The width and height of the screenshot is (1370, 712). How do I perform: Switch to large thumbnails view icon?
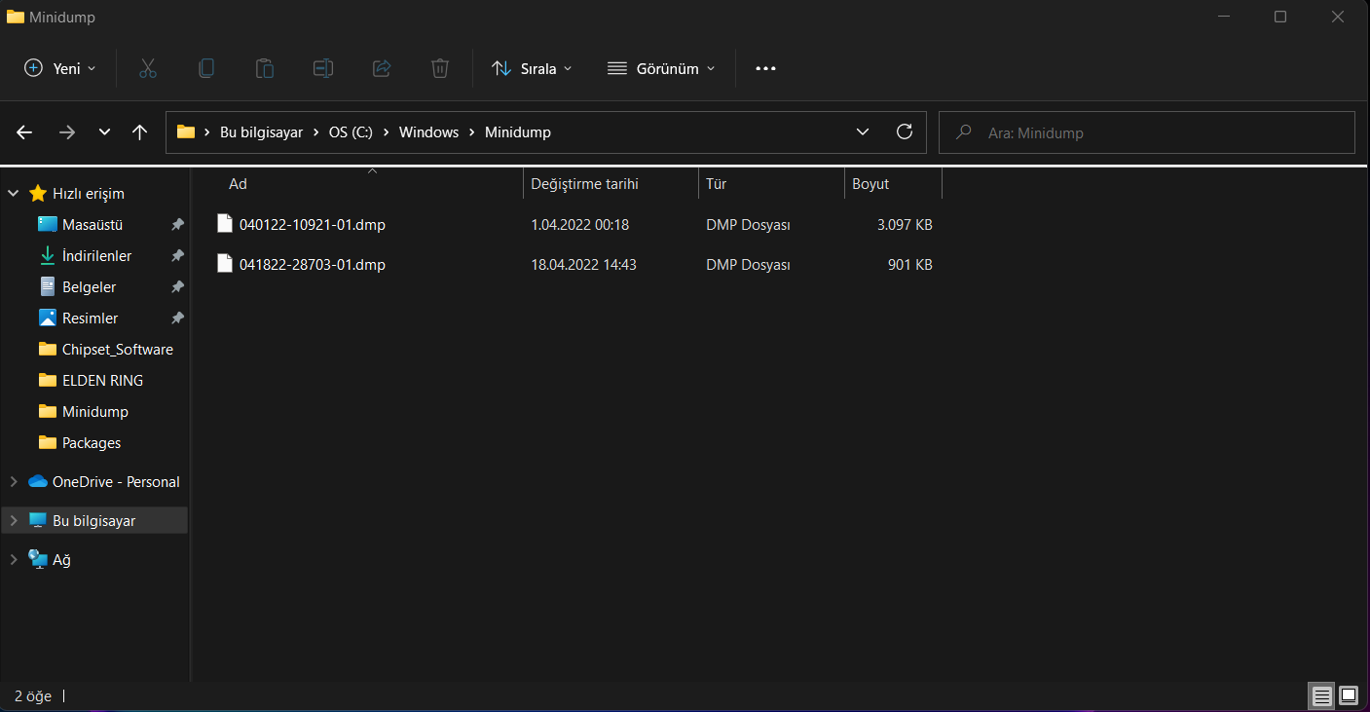(1349, 695)
